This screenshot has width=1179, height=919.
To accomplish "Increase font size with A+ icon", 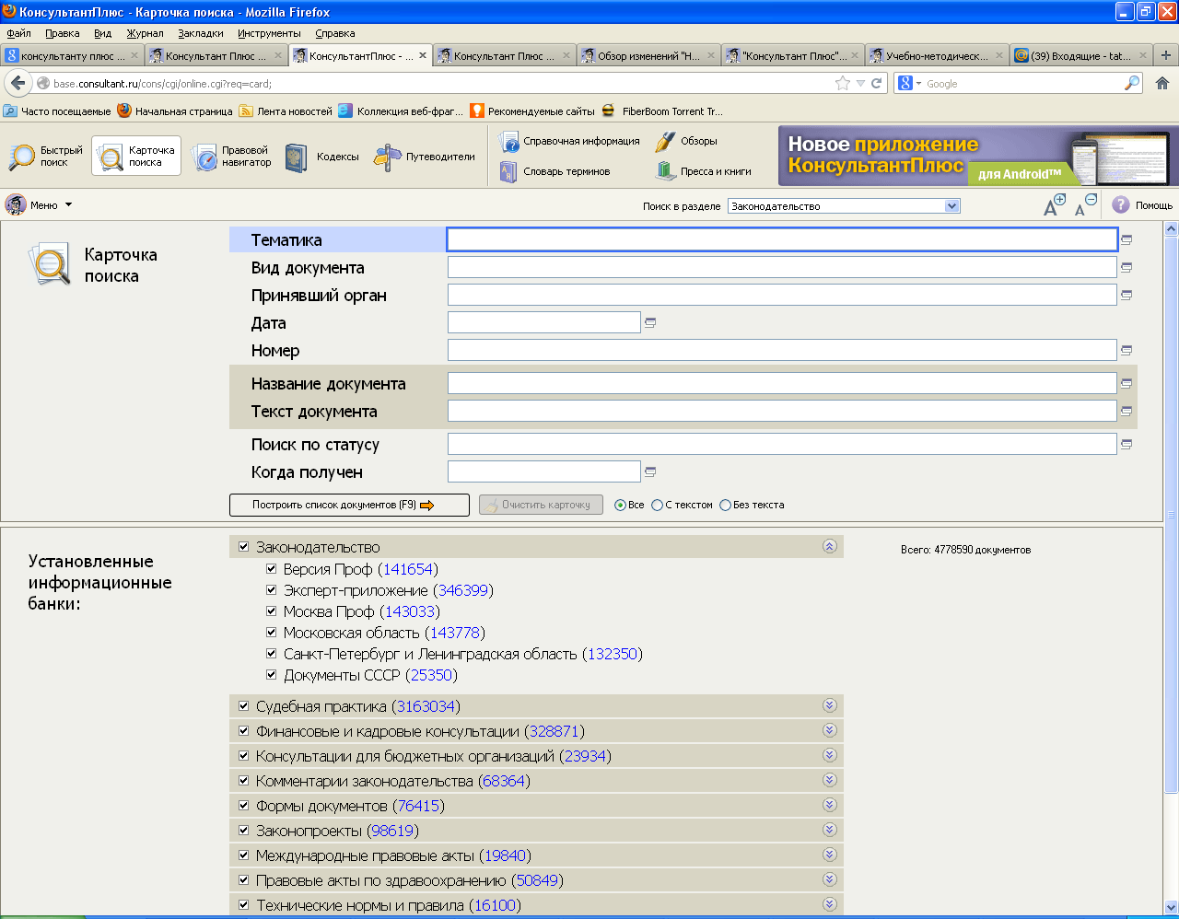I will click(x=1053, y=205).
